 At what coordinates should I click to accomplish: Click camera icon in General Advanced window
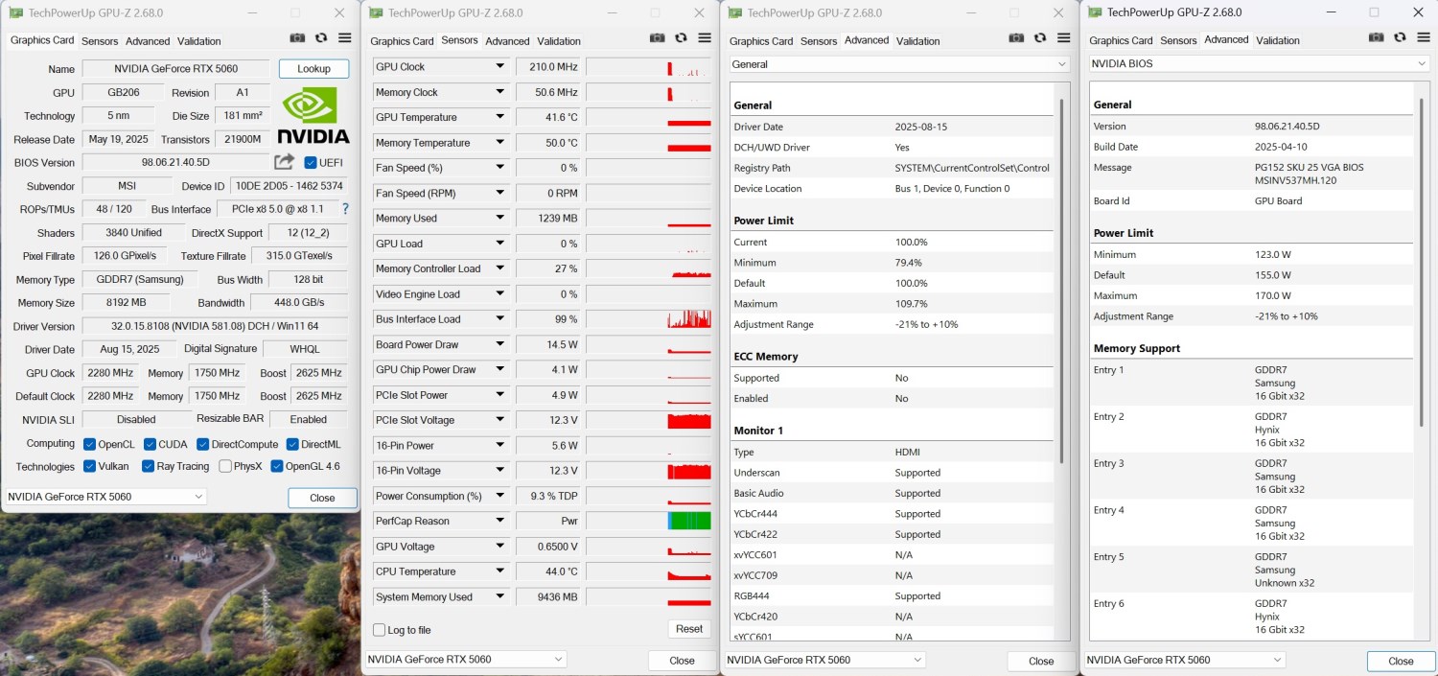pos(1016,37)
